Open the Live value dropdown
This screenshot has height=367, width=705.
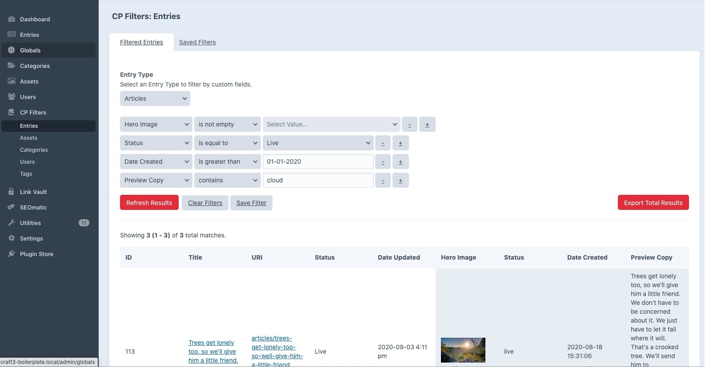(318, 143)
